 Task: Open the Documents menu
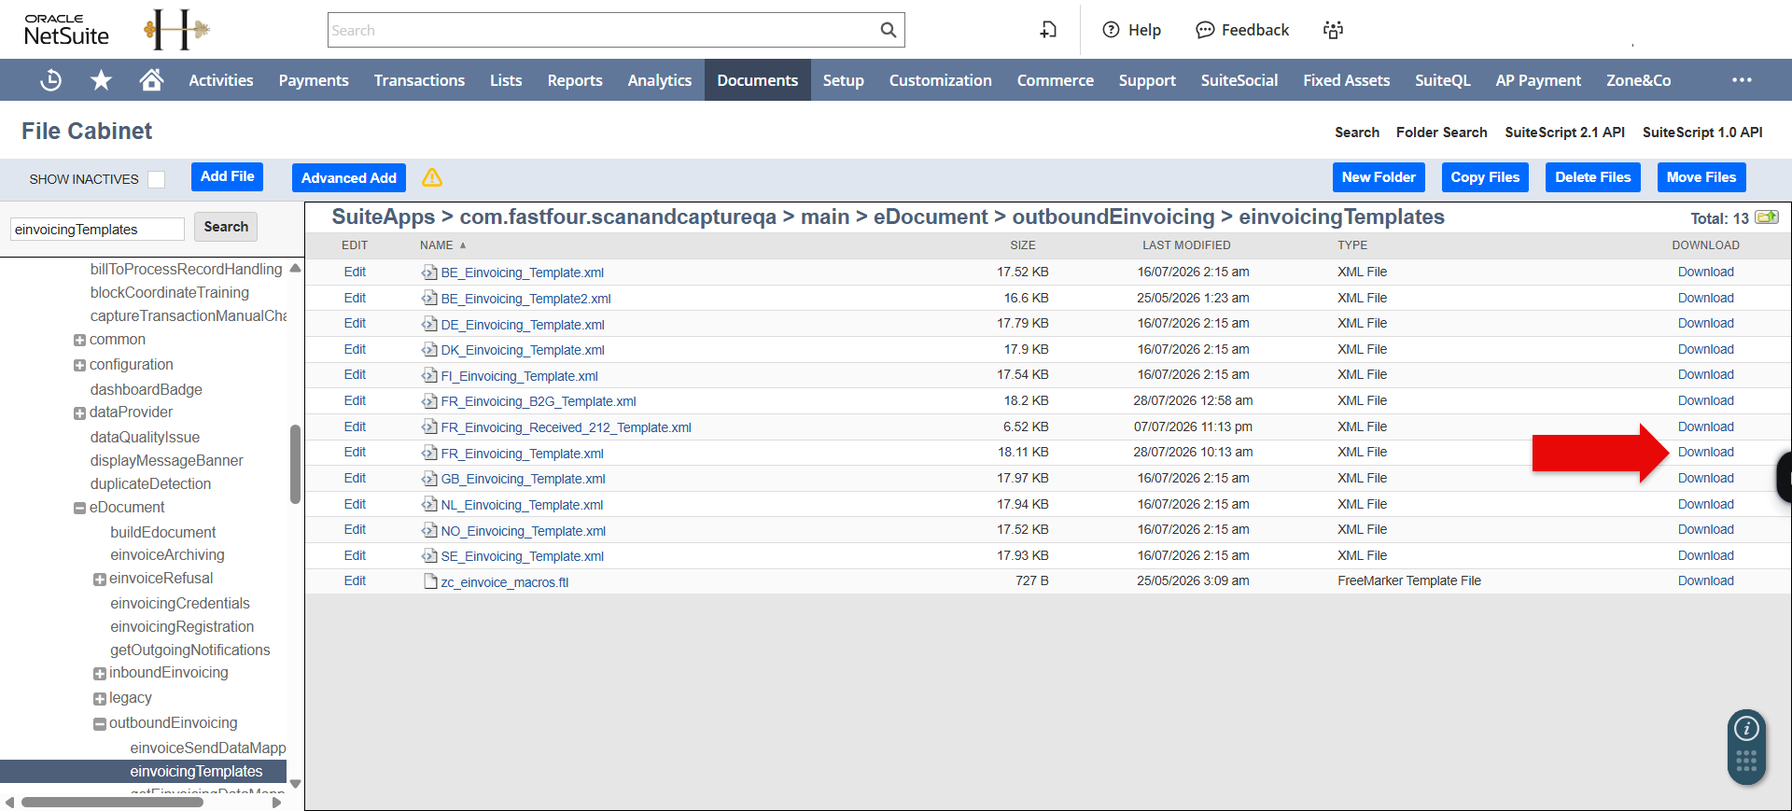[757, 80]
